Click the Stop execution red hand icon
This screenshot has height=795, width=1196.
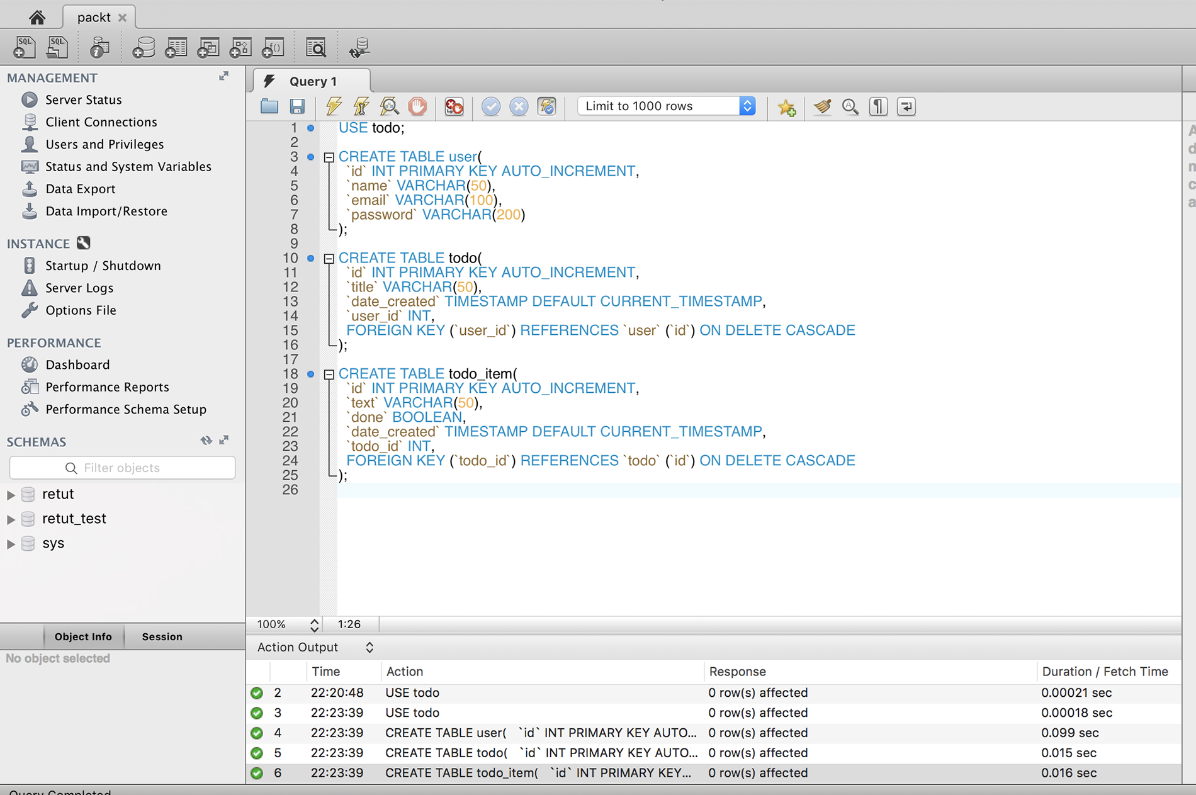point(417,106)
